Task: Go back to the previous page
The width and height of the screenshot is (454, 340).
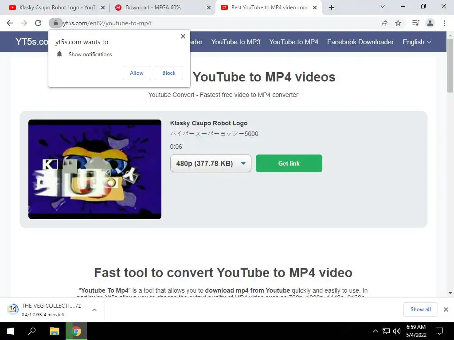Action: [10, 23]
